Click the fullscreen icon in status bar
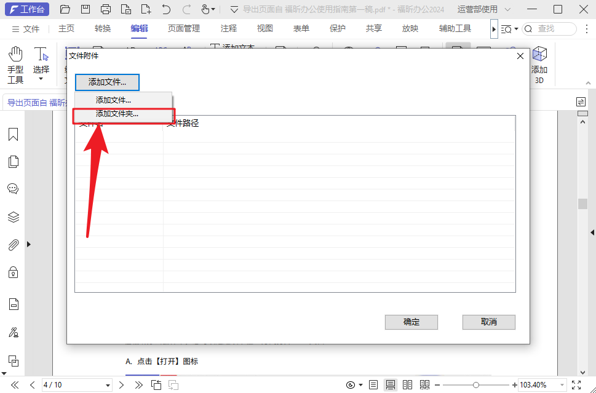The image size is (596, 393). (576, 385)
